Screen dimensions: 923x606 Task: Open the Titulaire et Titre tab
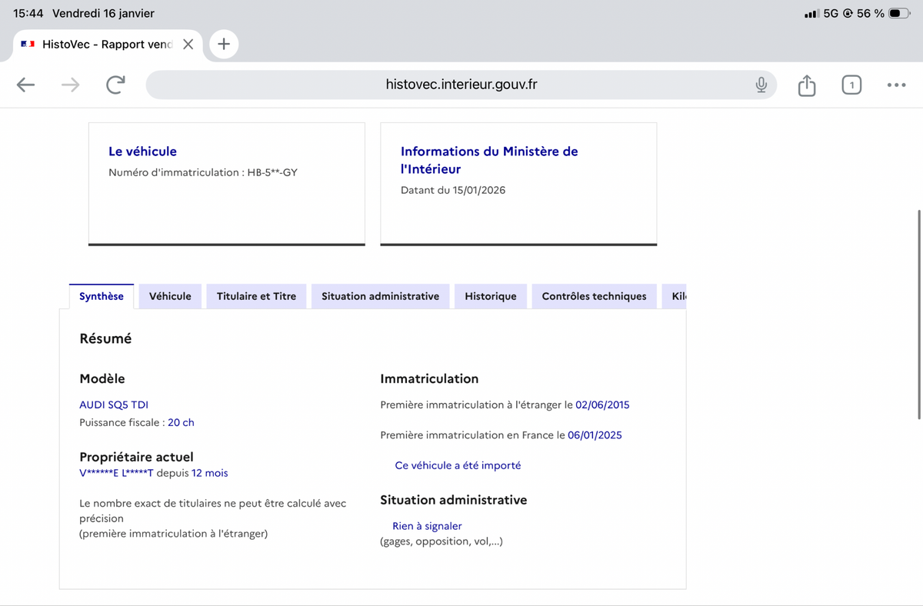click(256, 296)
